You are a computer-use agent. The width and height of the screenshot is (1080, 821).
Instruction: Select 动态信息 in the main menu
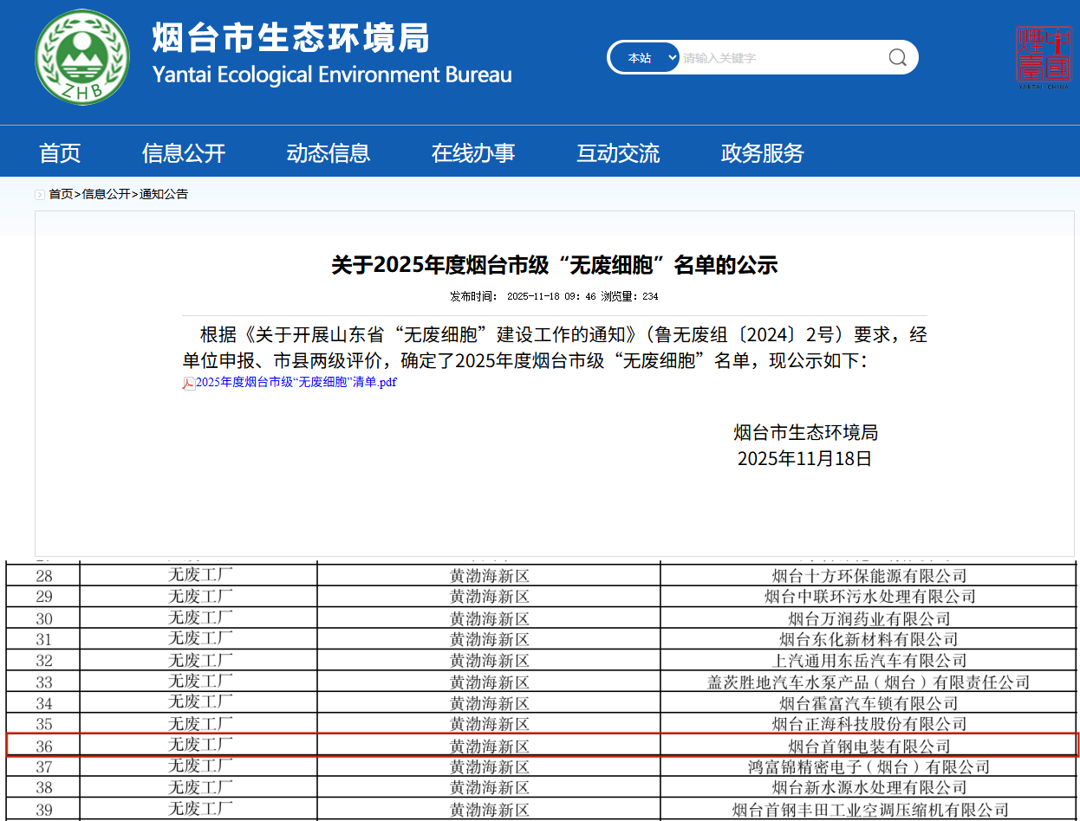pyautogui.click(x=329, y=153)
